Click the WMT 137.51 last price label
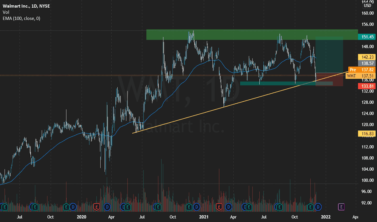The image size is (377, 222). [x=360, y=76]
